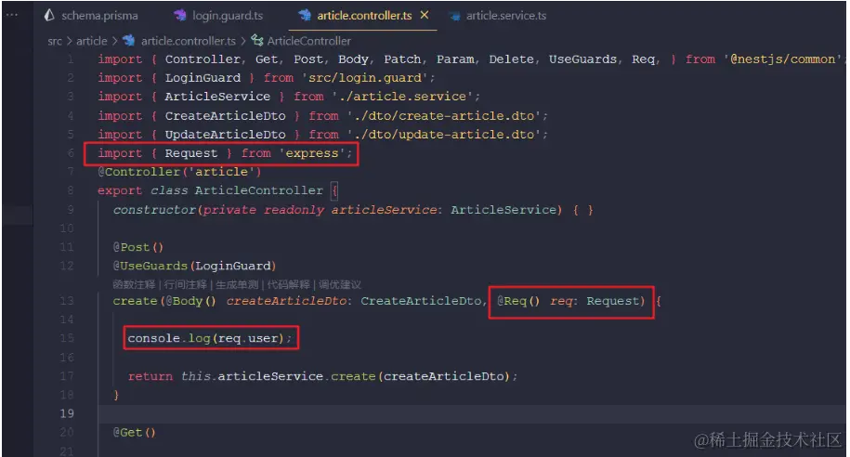Viewport: 850px width, 457px height.
Task: Click the 代码解释 code lens link
Action: point(288,284)
